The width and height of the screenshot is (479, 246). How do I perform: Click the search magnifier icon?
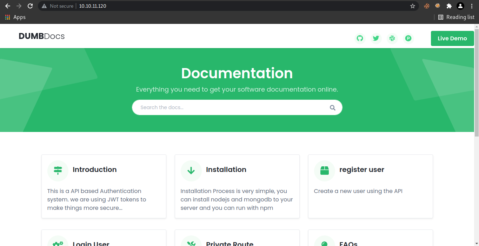tap(332, 108)
